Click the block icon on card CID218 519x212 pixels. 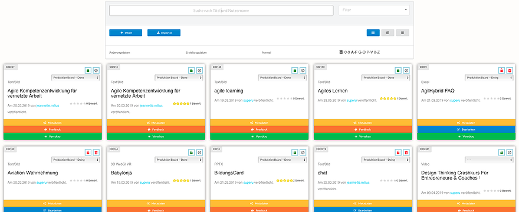[x=199, y=71]
